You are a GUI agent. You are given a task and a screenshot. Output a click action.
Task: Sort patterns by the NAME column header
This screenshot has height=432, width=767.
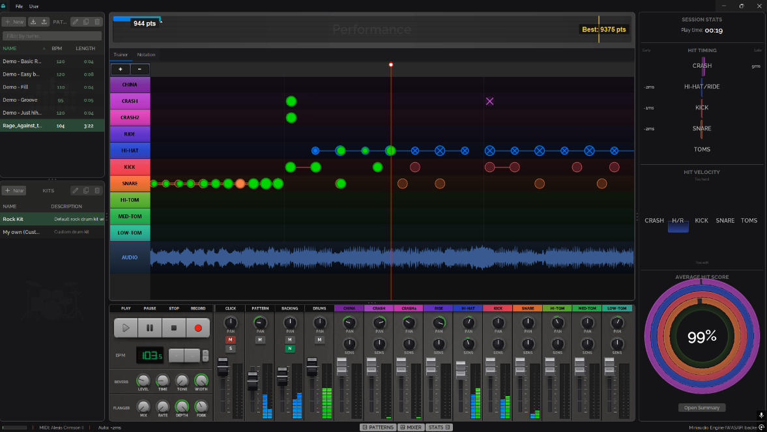click(10, 48)
